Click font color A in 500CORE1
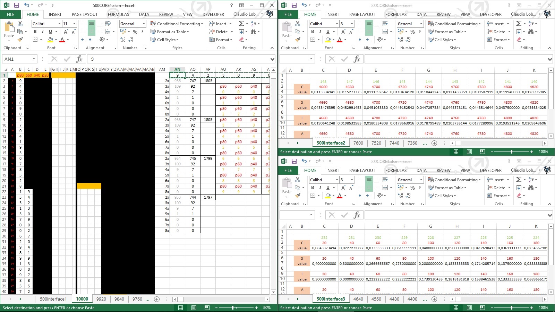The height and width of the screenshot is (312, 555). [x=62, y=40]
